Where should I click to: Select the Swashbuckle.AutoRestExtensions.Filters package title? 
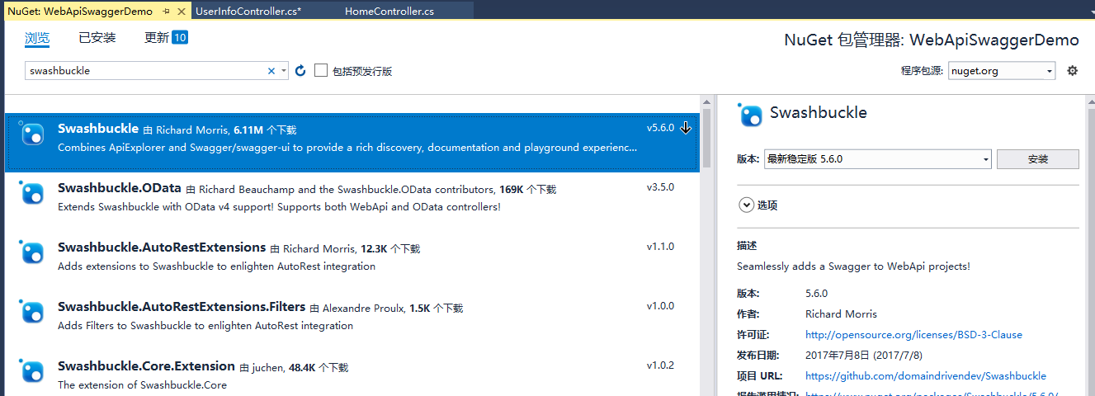pos(182,307)
